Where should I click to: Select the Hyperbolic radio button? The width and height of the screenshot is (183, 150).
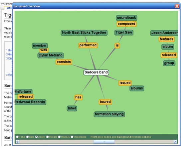(x=72, y=137)
